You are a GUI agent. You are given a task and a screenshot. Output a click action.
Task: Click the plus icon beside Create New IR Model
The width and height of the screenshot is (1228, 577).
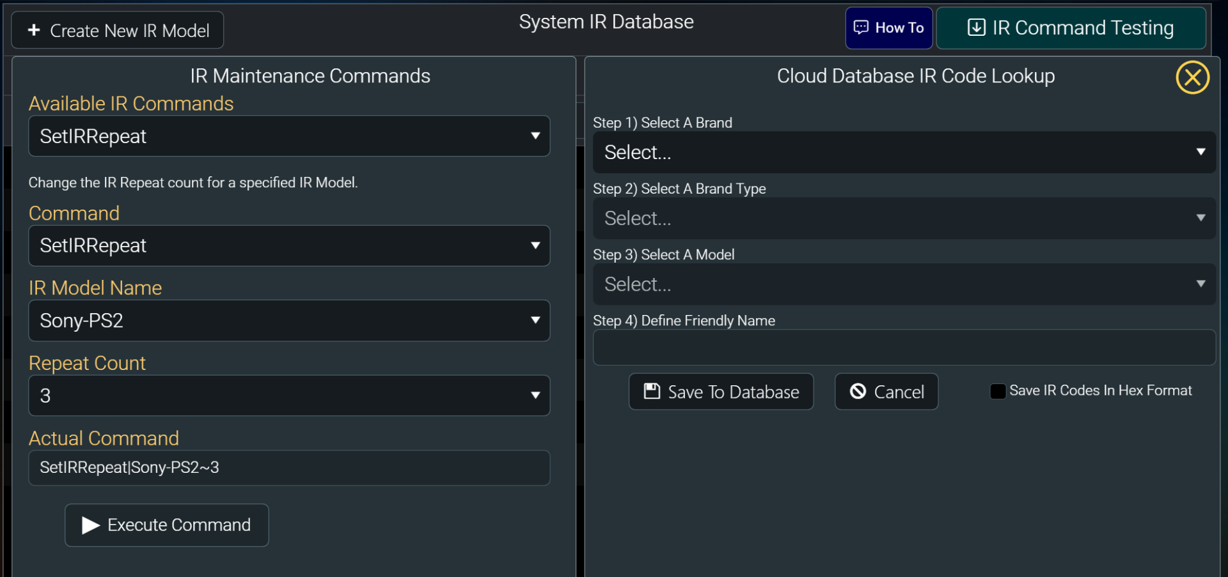pos(35,30)
